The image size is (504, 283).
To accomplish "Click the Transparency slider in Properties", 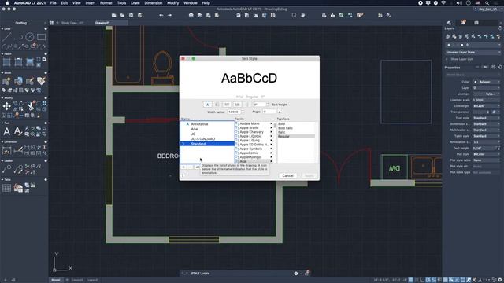I will 481,112.
